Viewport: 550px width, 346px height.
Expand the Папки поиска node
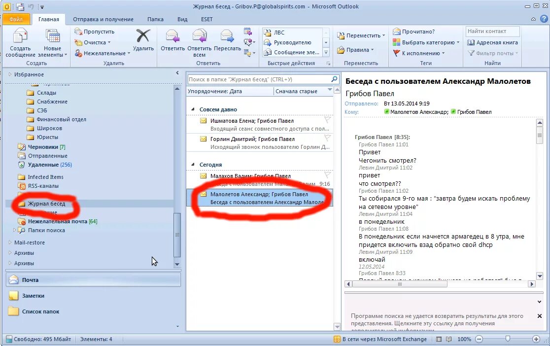(14, 230)
